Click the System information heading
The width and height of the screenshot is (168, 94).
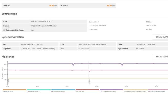coord(13,37)
